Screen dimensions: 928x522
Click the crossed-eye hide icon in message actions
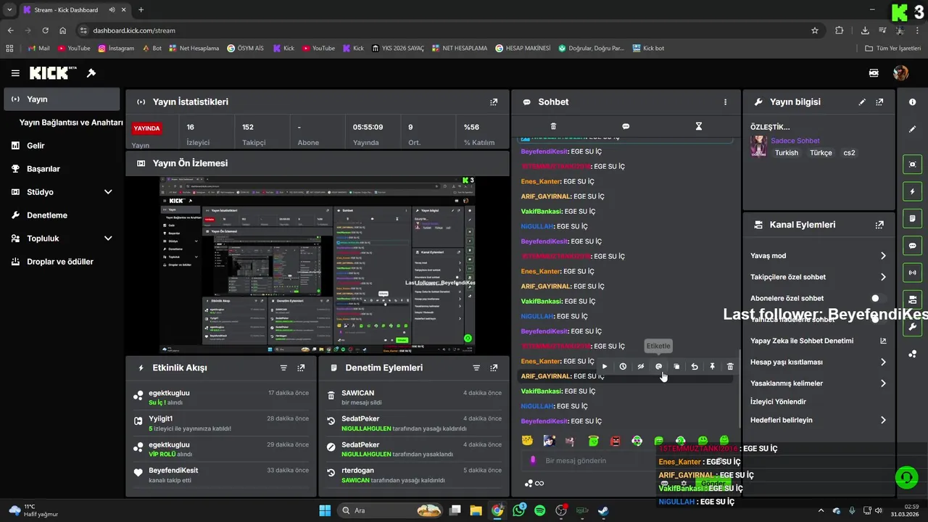641,367
